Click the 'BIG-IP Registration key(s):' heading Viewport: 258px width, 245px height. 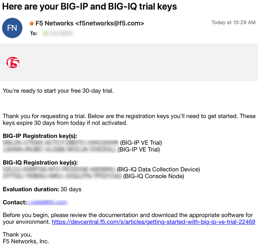coord(40,136)
